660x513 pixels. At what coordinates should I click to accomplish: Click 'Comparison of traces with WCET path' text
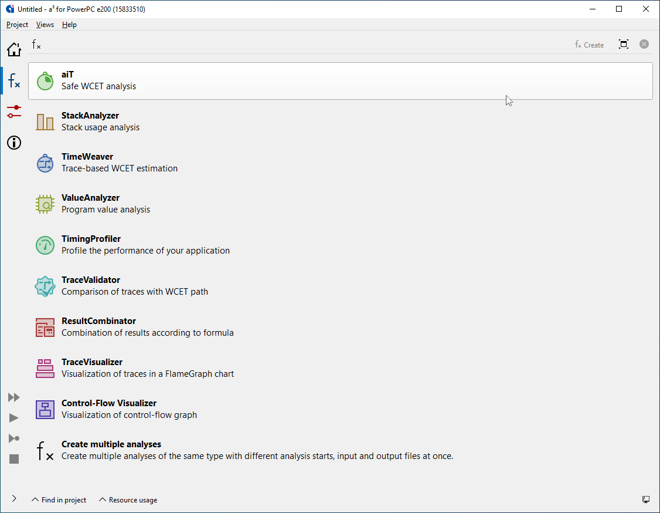(x=135, y=292)
